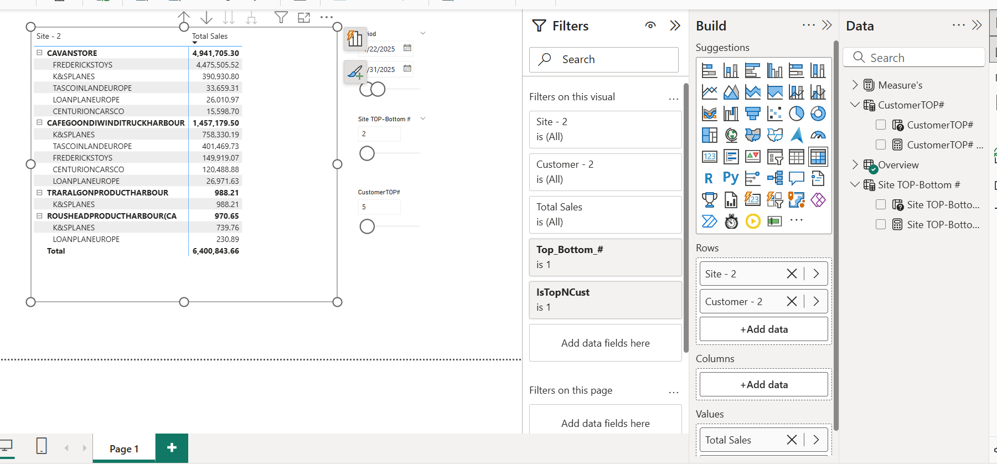
Task: Expand the Measure's table
Action: pos(855,85)
